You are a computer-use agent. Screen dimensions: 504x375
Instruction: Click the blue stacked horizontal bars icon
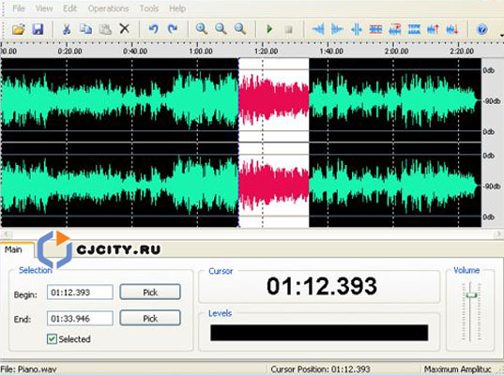tap(414, 30)
